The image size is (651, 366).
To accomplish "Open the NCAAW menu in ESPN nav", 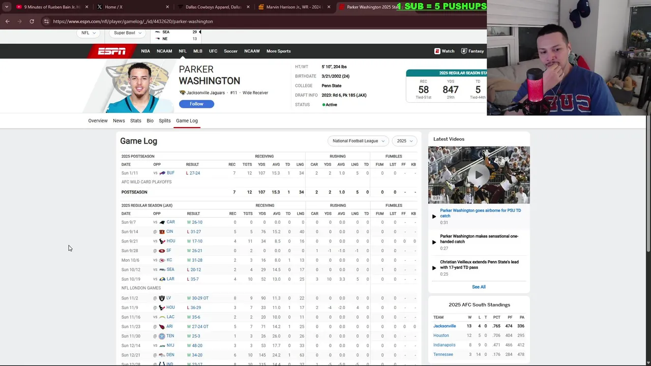I will tap(252, 51).
